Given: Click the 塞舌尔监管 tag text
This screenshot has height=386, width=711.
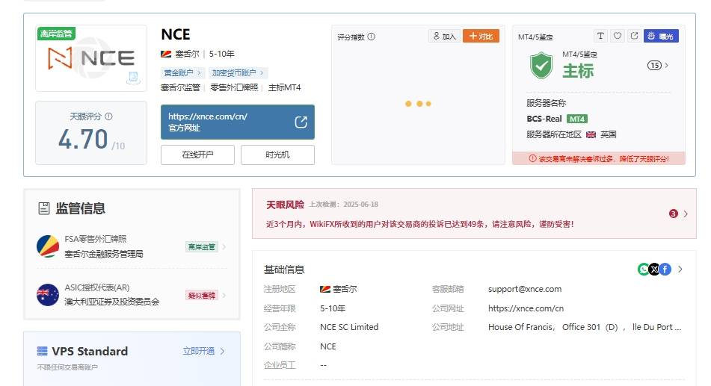Looking at the screenshot, I should [x=180, y=87].
